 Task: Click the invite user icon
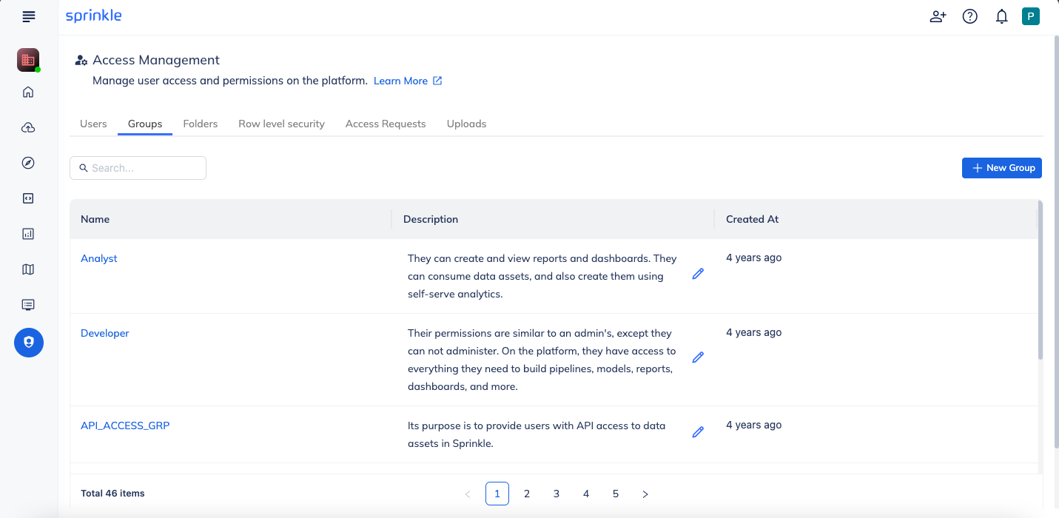tap(938, 16)
